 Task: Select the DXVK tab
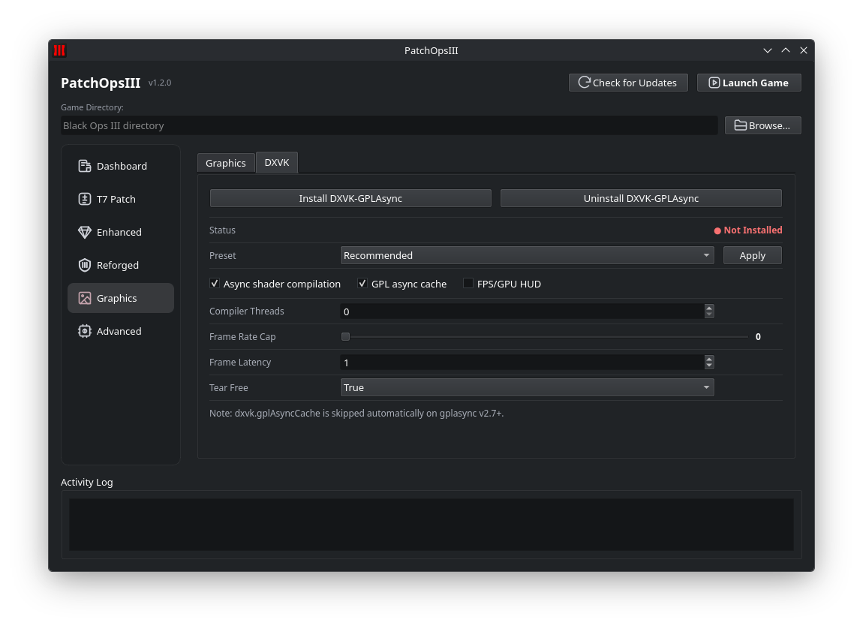click(277, 162)
